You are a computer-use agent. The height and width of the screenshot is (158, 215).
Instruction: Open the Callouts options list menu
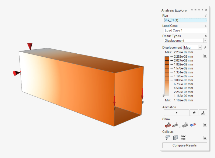pyautogui.click(x=205, y=138)
